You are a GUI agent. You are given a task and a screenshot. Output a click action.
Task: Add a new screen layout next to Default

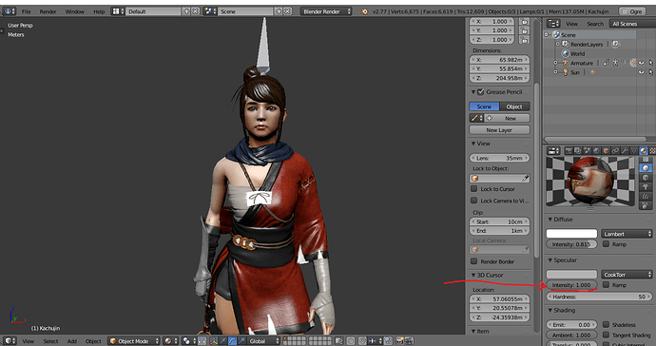[186, 11]
